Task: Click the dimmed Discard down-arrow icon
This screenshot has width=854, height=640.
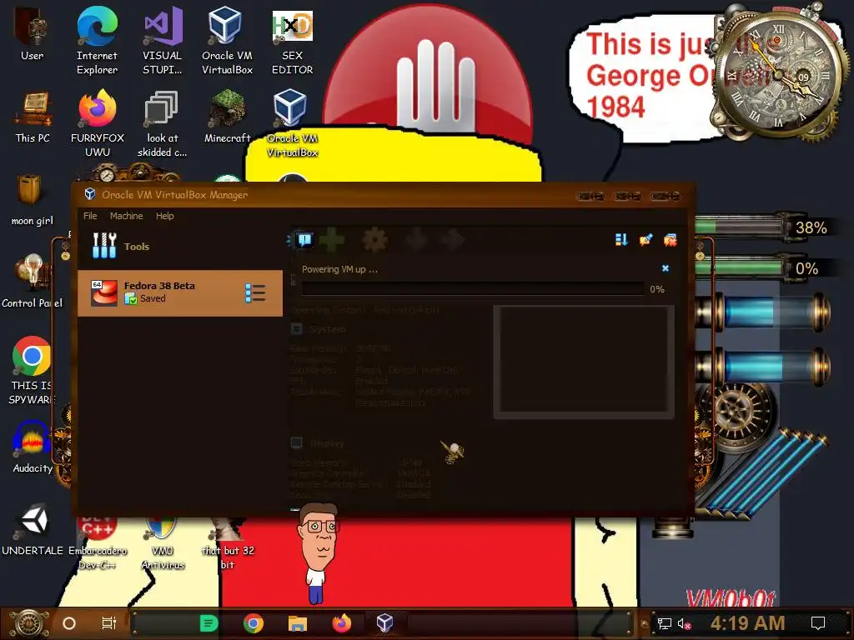Action: [x=417, y=239]
